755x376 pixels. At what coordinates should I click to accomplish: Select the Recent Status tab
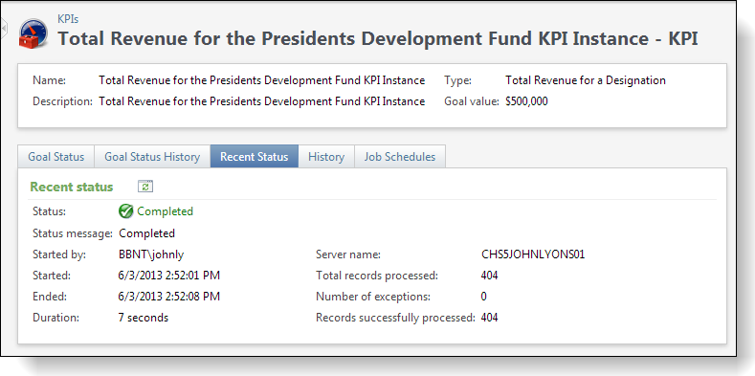[x=255, y=157]
